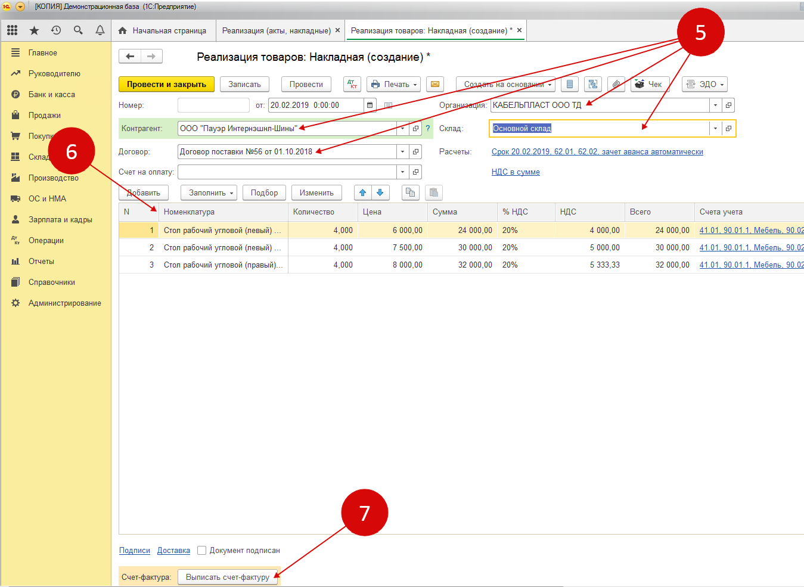The height and width of the screenshot is (587, 804).
Task: Open Справочники section
Action: [52, 282]
